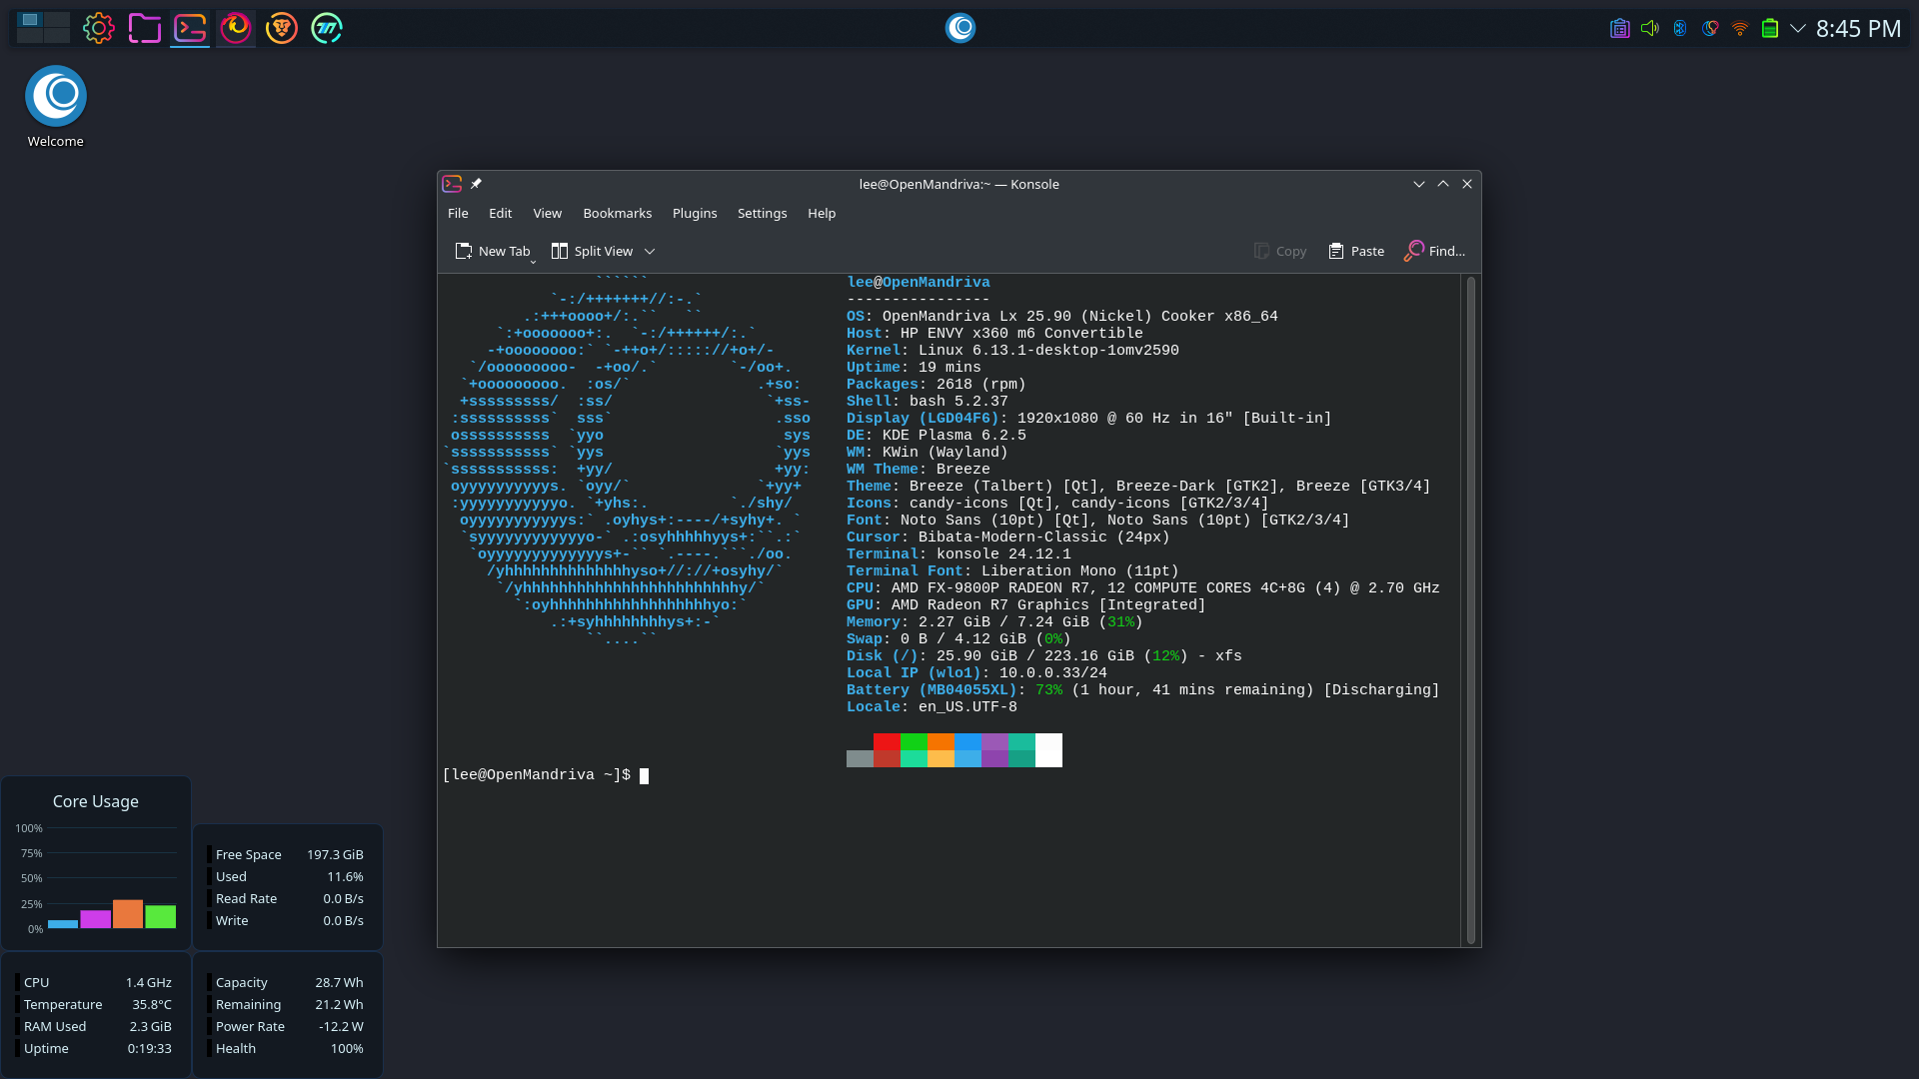This screenshot has width=1919, height=1079.
Task: Toggle night light tray icon
Action: [x=1710, y=28]
